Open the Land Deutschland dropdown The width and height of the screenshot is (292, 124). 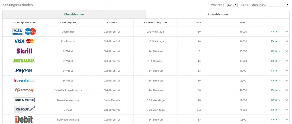pos(270,5)
